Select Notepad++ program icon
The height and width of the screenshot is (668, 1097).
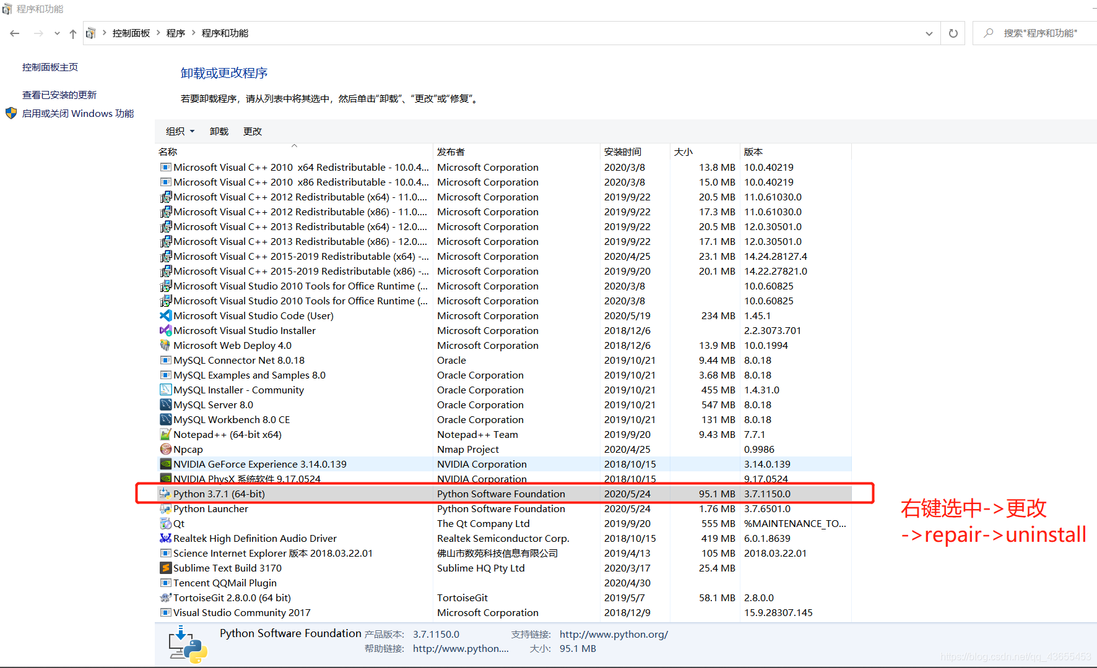pos(165,434)
